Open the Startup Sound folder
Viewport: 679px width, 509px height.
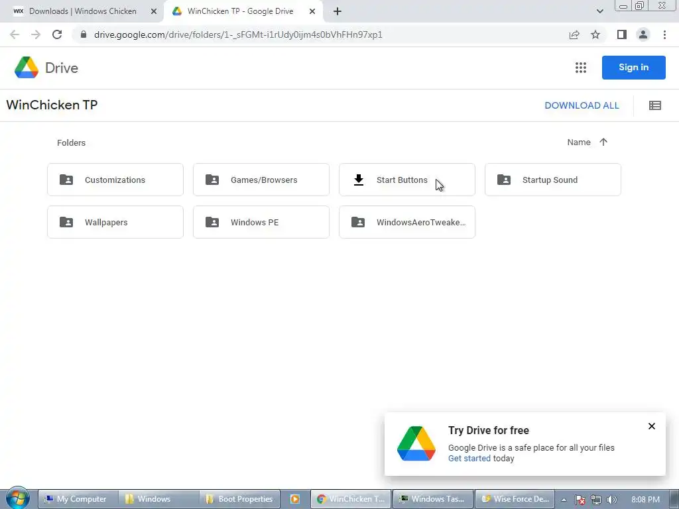[552, 180]
